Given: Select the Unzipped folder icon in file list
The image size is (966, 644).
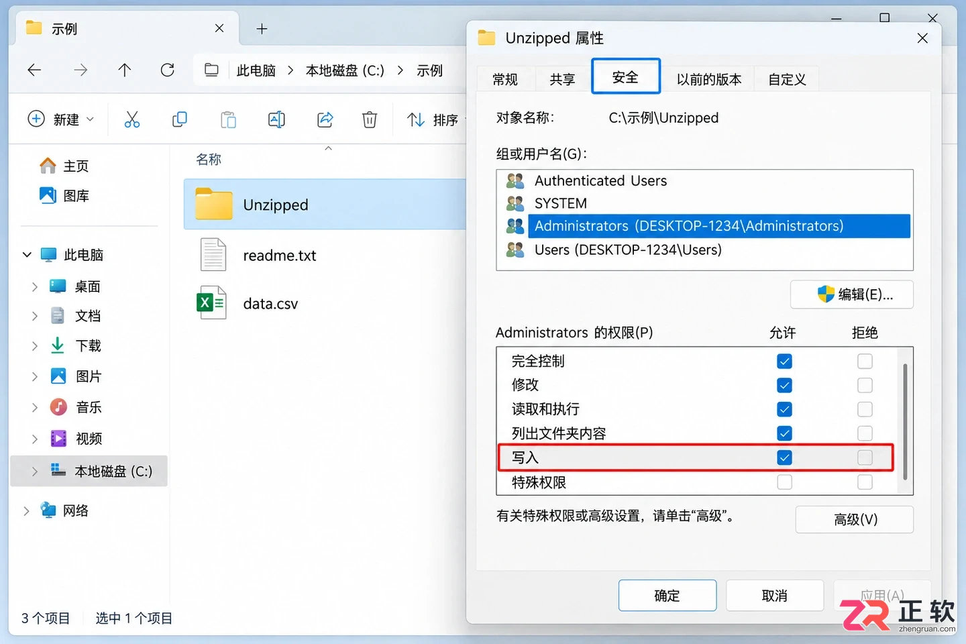Looking at the screenshot, I should point(213,204).
